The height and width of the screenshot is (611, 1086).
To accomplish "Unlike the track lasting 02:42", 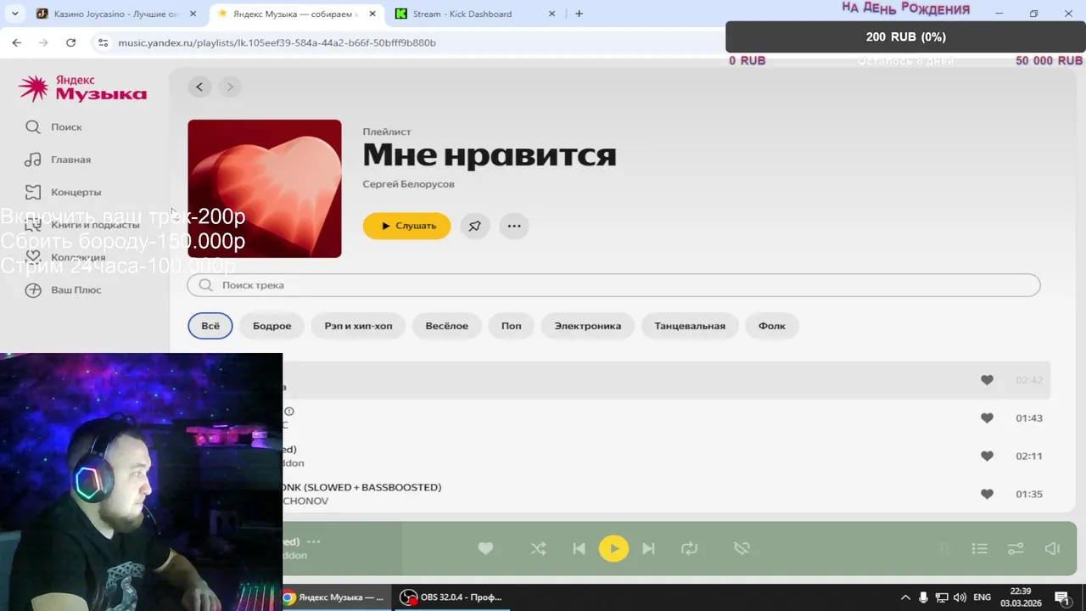I will [x=987, y=380].
